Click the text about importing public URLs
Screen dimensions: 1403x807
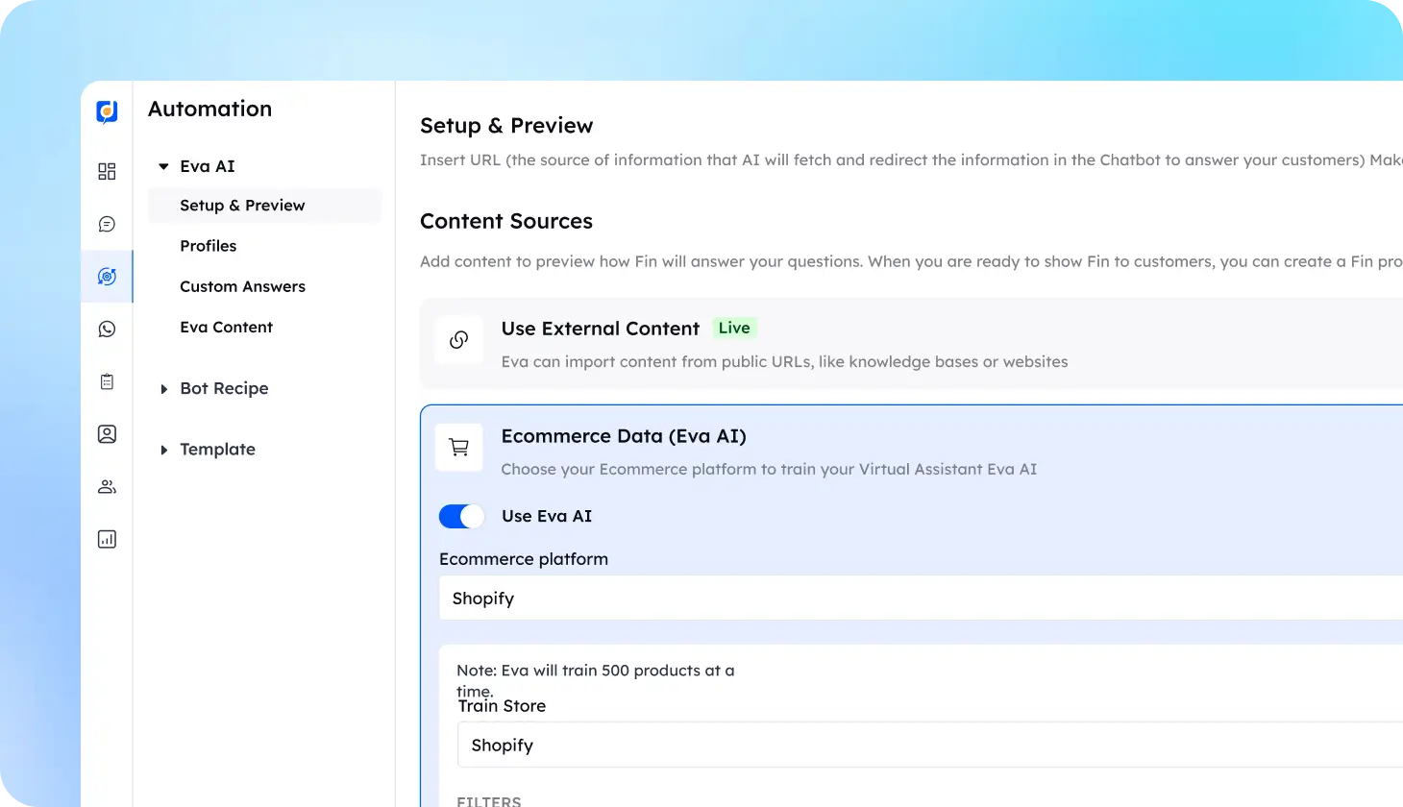pyautogui.click(x=784, y=362)
